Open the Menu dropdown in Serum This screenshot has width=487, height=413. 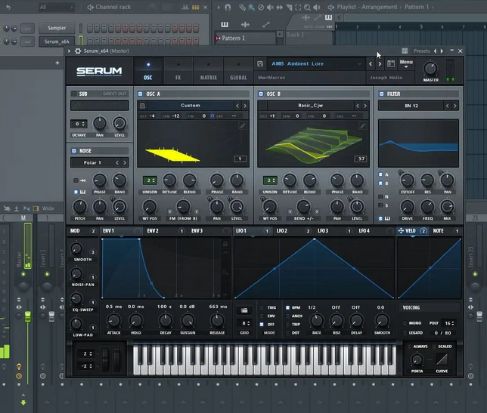click(x=406, y=63)
